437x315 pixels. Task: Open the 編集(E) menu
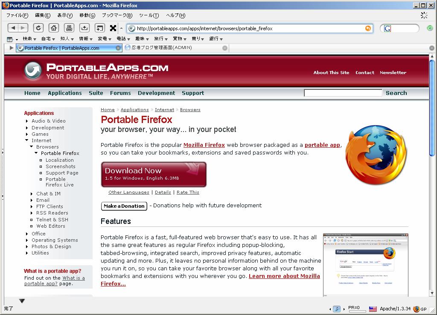43,15
